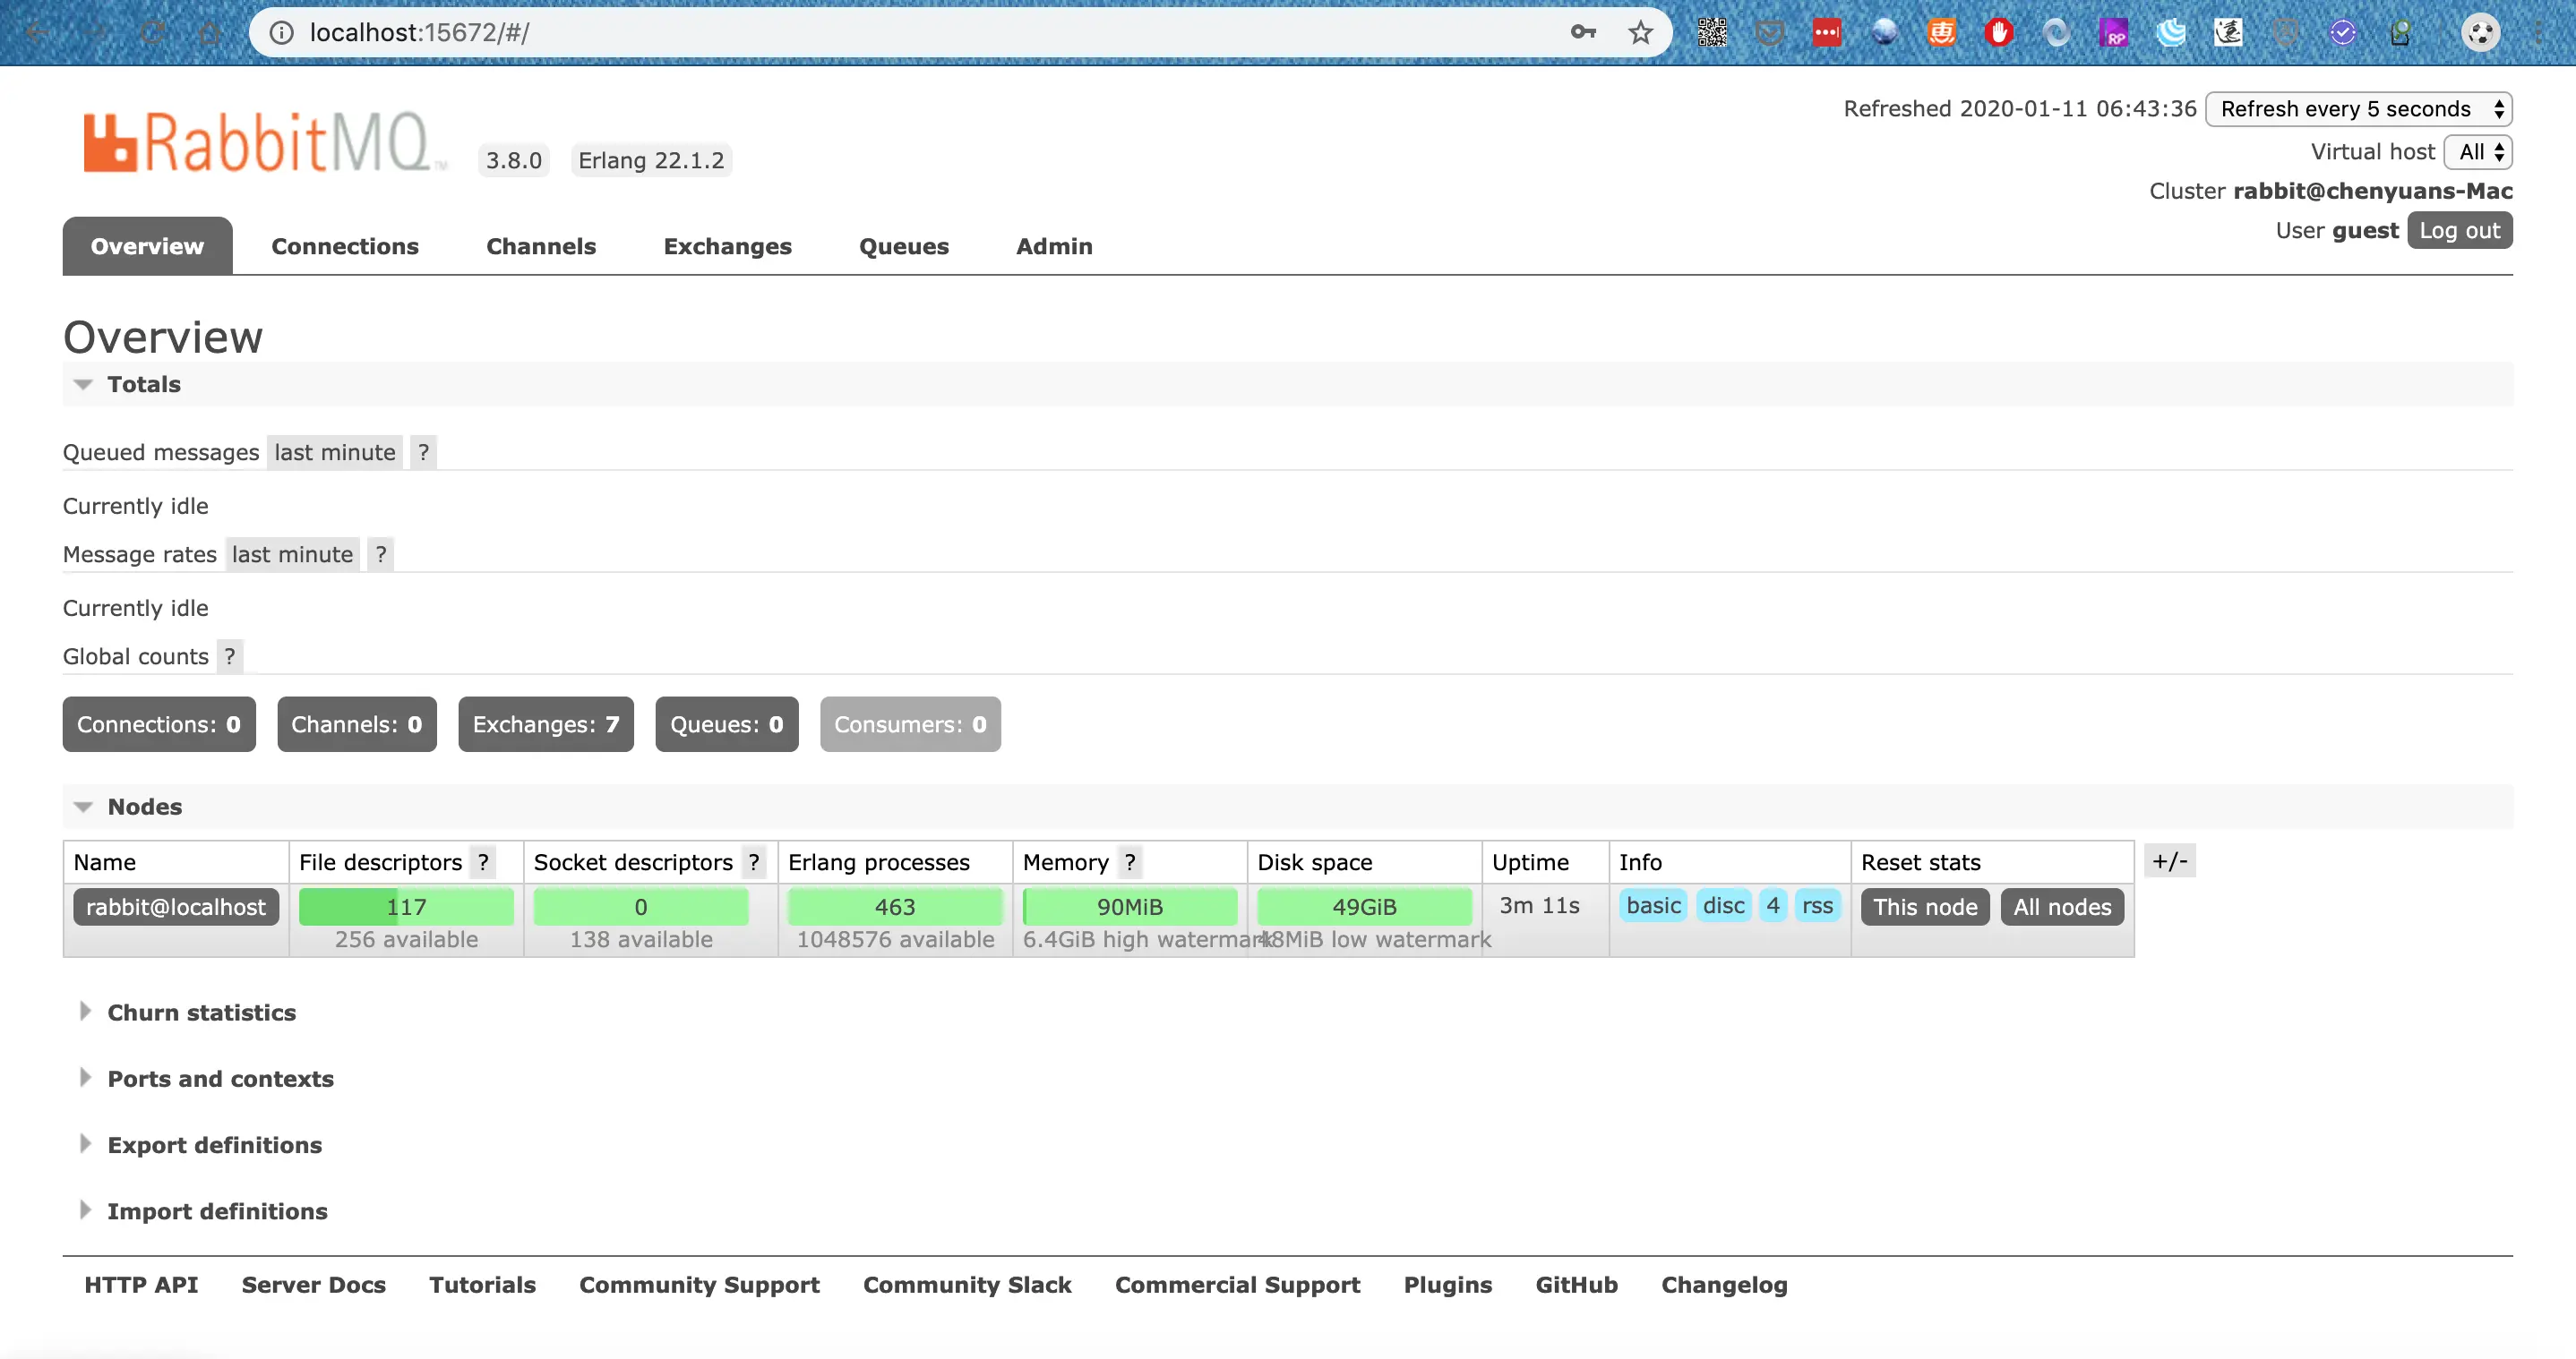Viewport: 2576px width, 1359px height.
Task: Open the purple RP extension icon
Action: (2114, 33)
